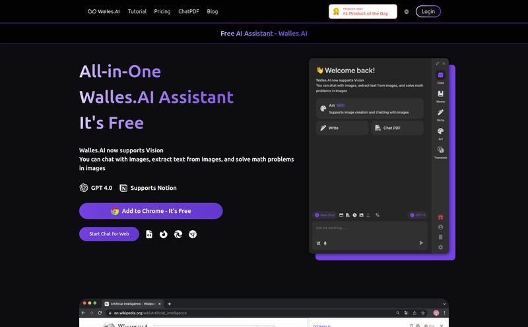Image resolution: width=528 pixels, height=327 pixels.
Task: Click the translate icon in the address bar
Action: tap(406, 313)
